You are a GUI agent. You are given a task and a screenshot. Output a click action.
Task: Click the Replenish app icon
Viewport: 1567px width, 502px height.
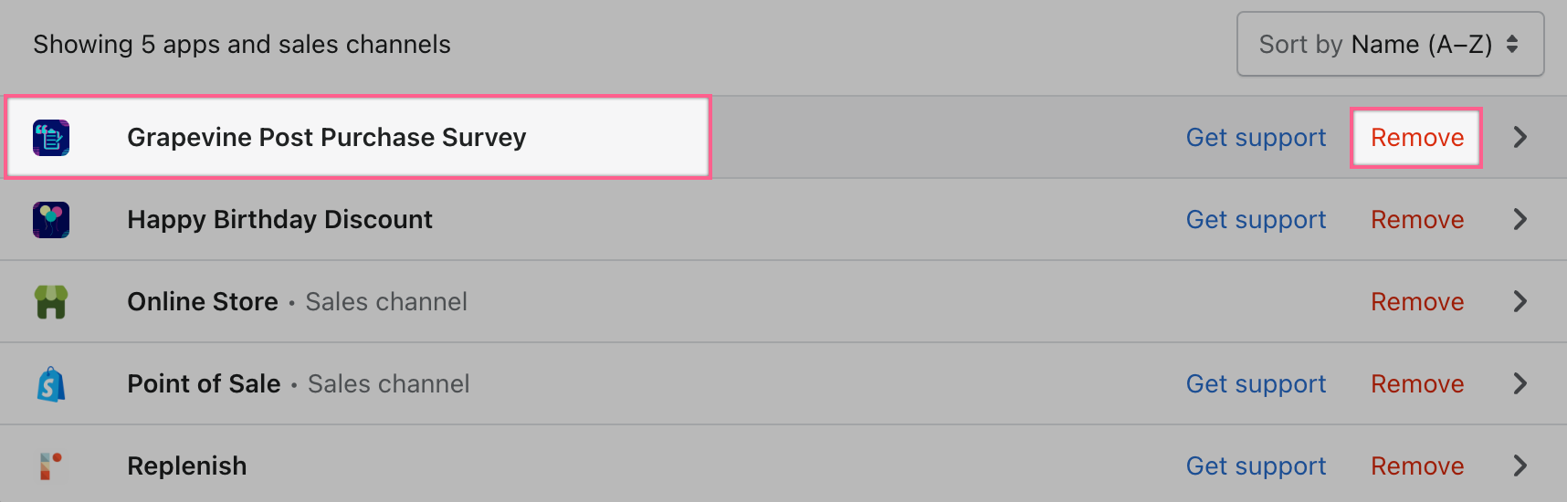tap(51, 466)
